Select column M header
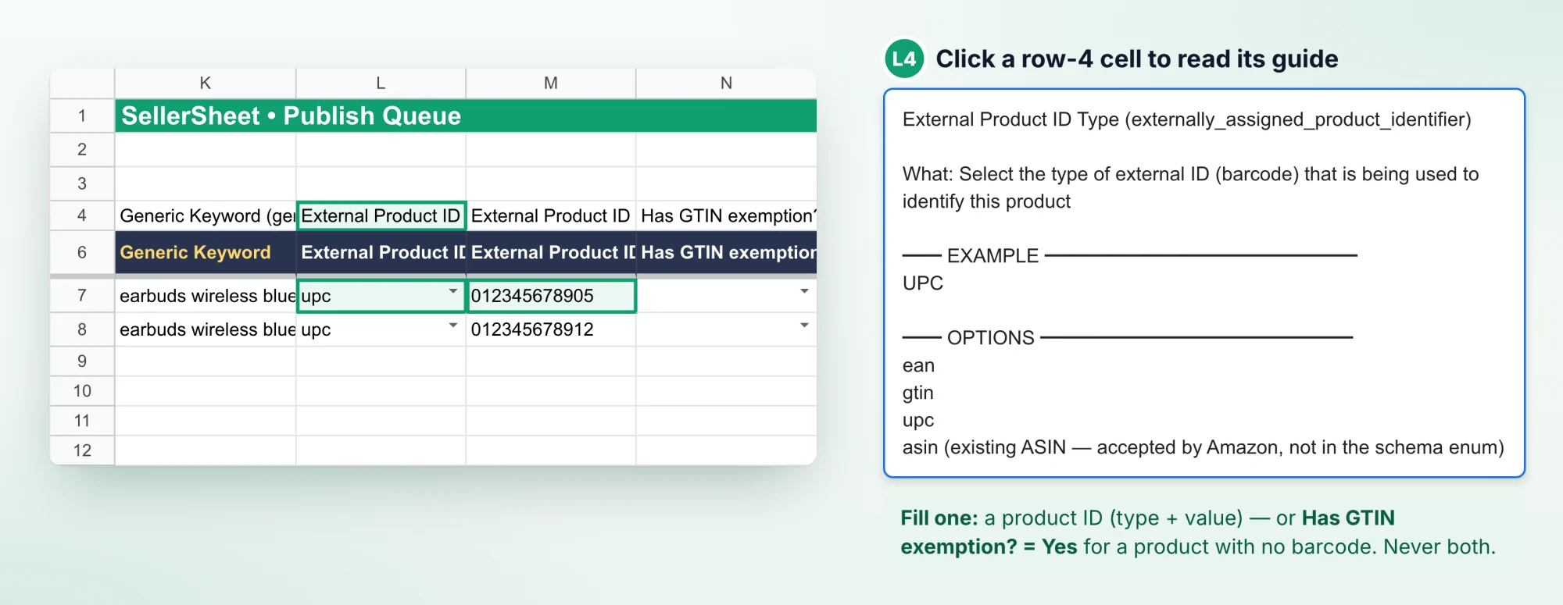The height and width of the screenshot is (605, 1563). [x=551, y=83]
